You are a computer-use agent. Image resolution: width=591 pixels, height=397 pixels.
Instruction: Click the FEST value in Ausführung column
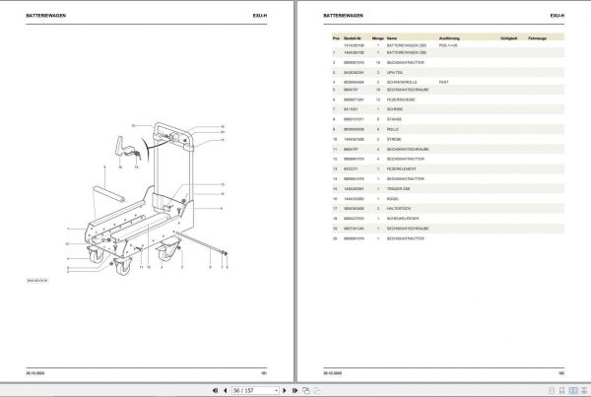coord(444,82)
